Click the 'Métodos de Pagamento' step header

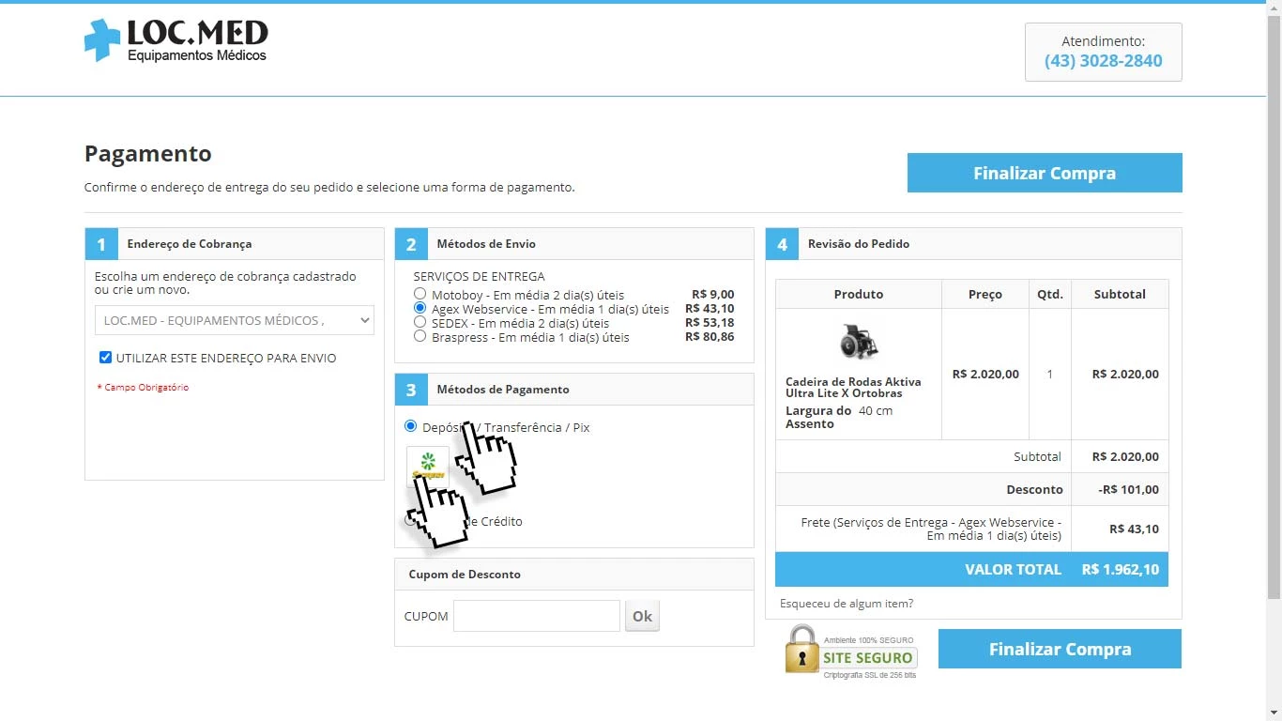click(574, 390)
